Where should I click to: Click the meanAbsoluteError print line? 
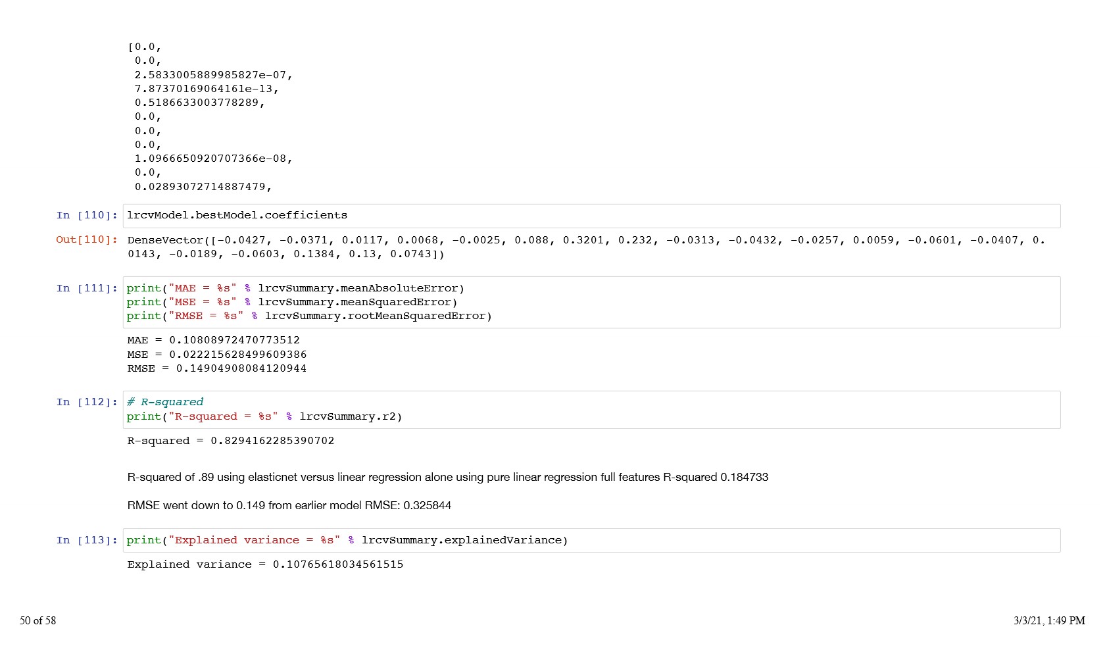point(295,289)
